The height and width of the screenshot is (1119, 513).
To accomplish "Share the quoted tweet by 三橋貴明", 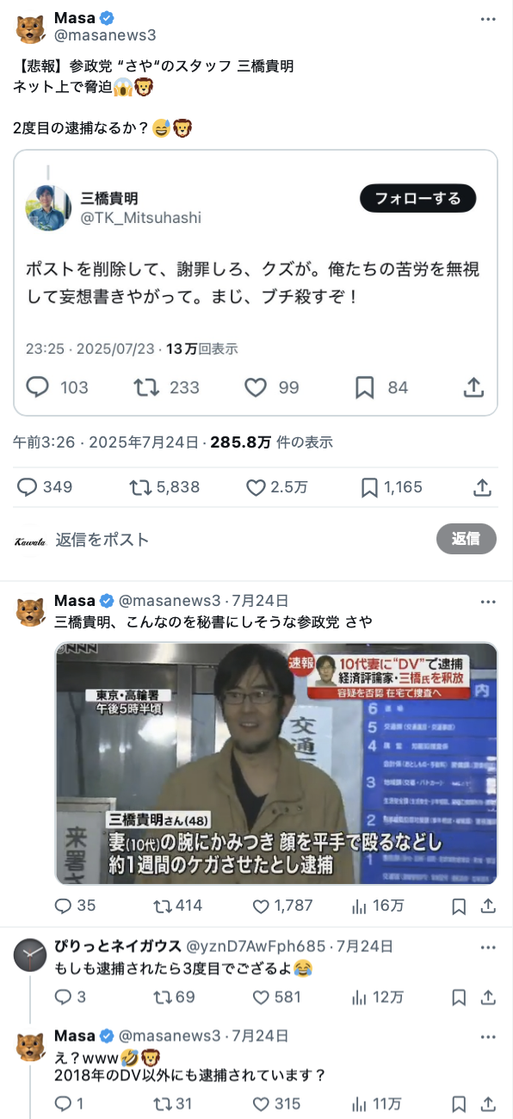I will [473, 387].
